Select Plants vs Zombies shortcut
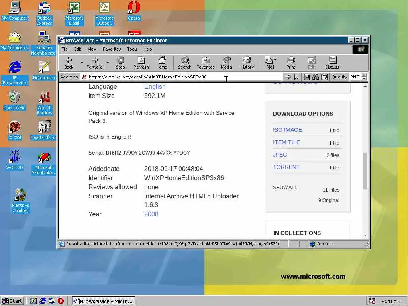Viewport: 408px width, 306px height. click(20, 201)
